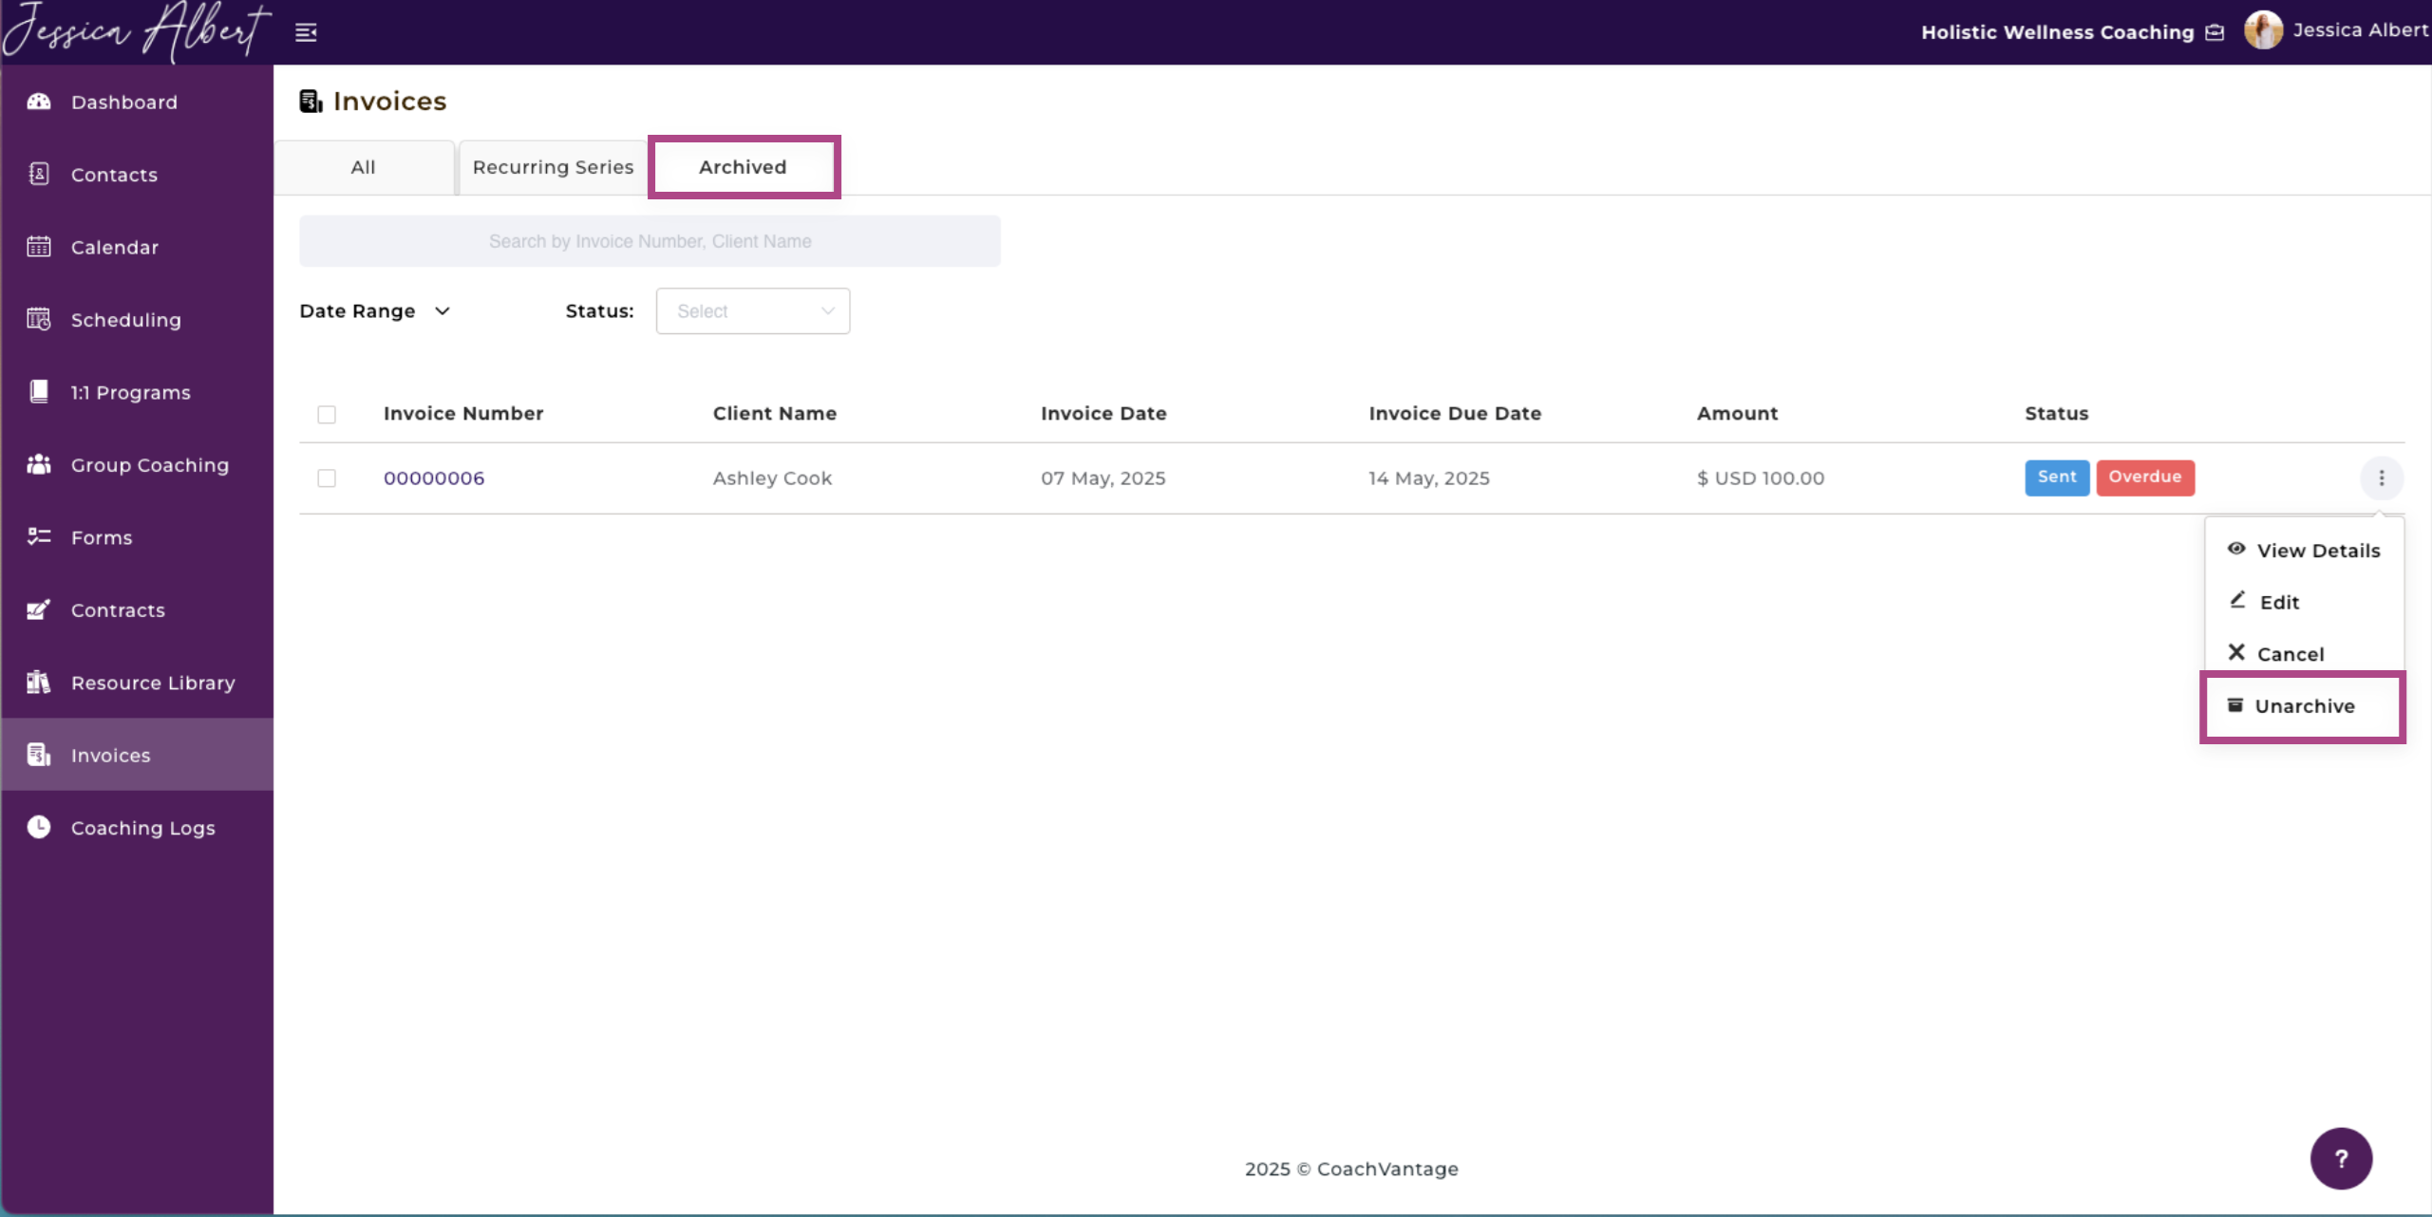Click the Contracts signature icon
The image size is (2432, 1217).
click(x=39, y=609)
